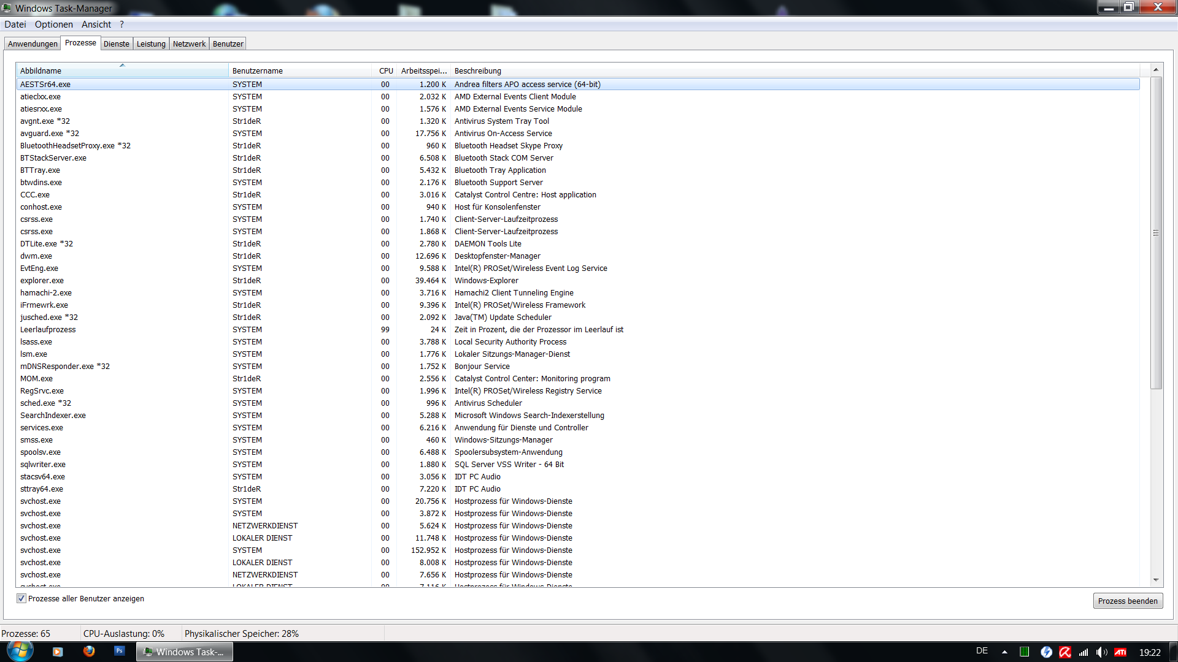1178x662 pixels.
Task: Select the lsass.exe process
Action: pos(578,342)
